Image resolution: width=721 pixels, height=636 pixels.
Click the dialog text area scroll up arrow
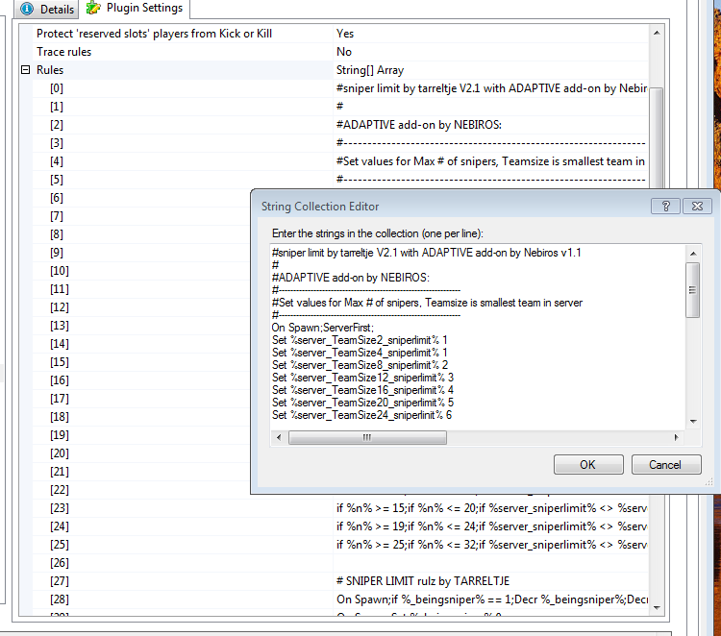(x=692, y=253)
